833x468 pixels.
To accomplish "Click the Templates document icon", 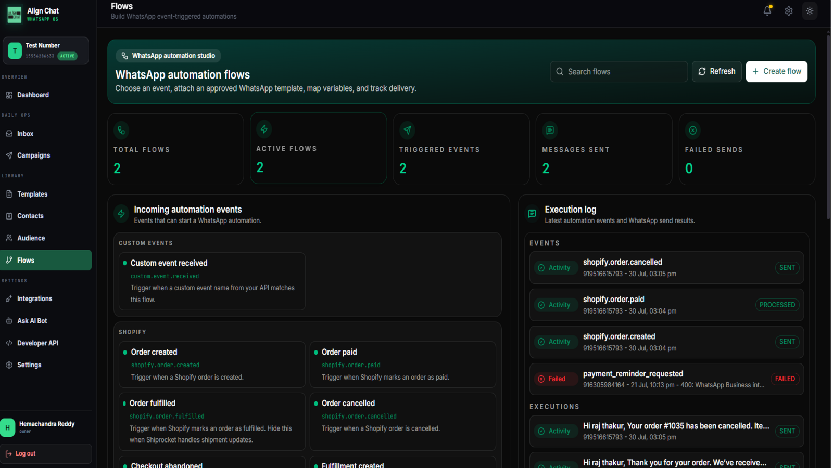I will [x=9, y=194].
